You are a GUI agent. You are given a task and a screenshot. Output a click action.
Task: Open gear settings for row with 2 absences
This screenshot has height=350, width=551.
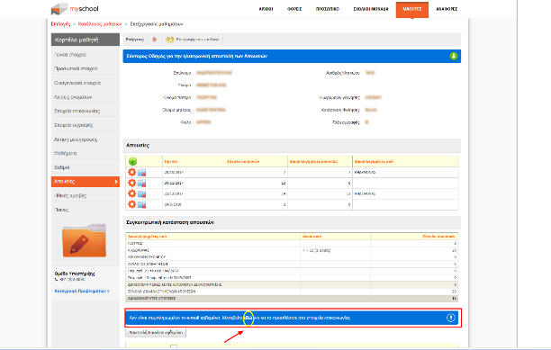[x=131, y=204]
